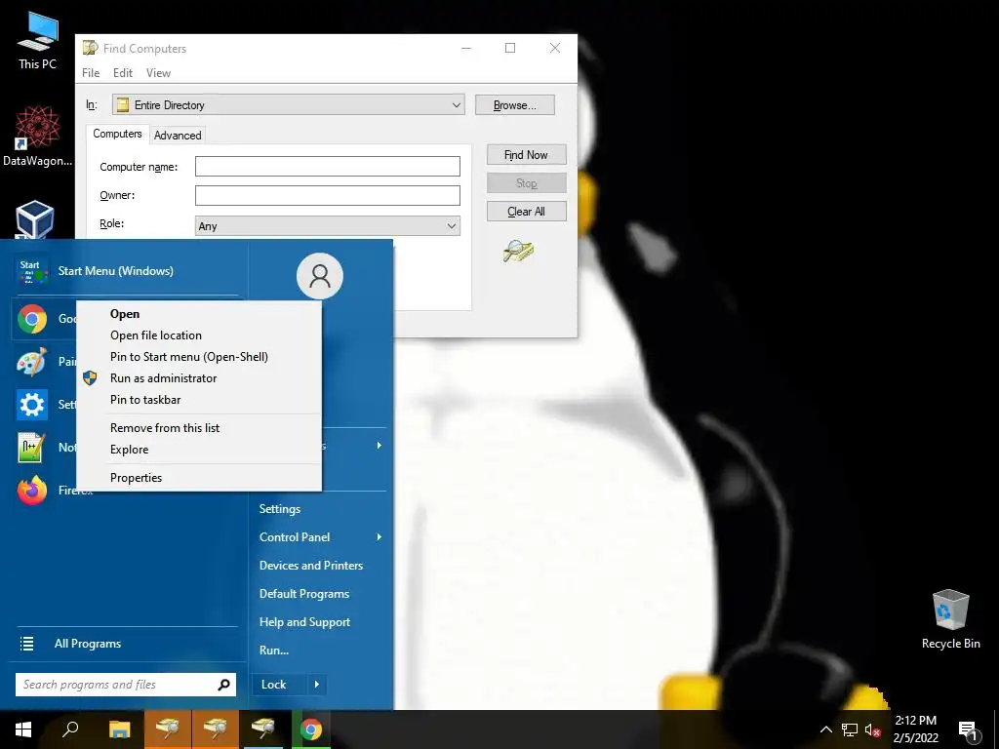
Task: Select the Computers tab
Action: 117,134
